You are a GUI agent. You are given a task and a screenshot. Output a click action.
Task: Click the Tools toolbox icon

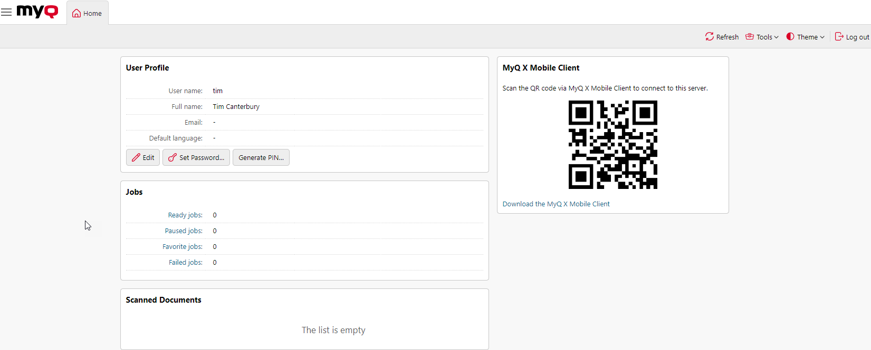(750, 36)
